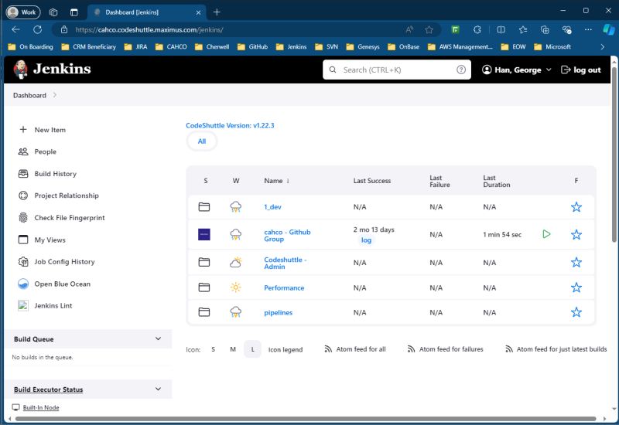Collapse the Build Executor Status section
The width and height of the screenshot is (619, 425).
(159, 389)
